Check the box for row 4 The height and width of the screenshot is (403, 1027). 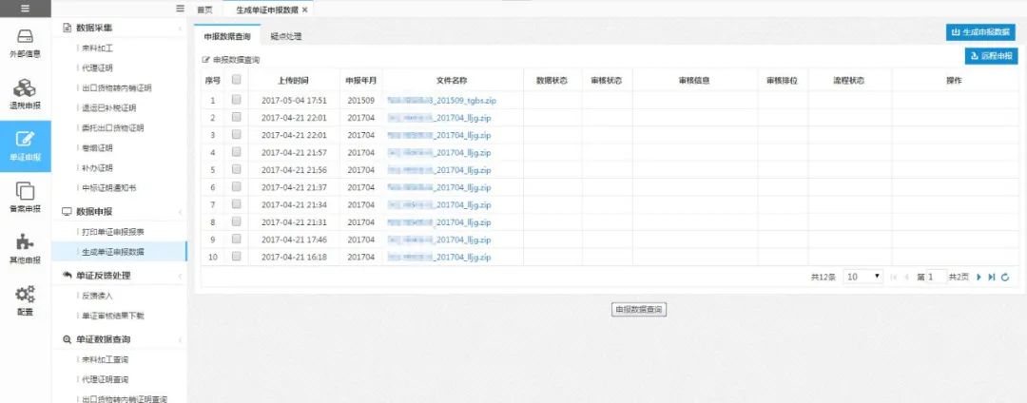[x=237, y=152]
